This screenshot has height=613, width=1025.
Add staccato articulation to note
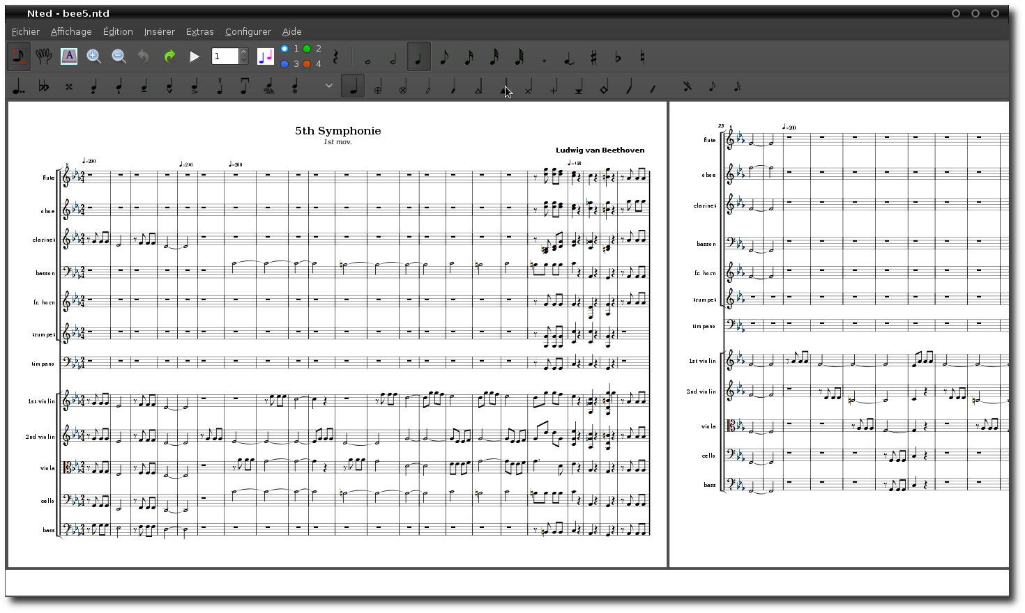point(94,86)
